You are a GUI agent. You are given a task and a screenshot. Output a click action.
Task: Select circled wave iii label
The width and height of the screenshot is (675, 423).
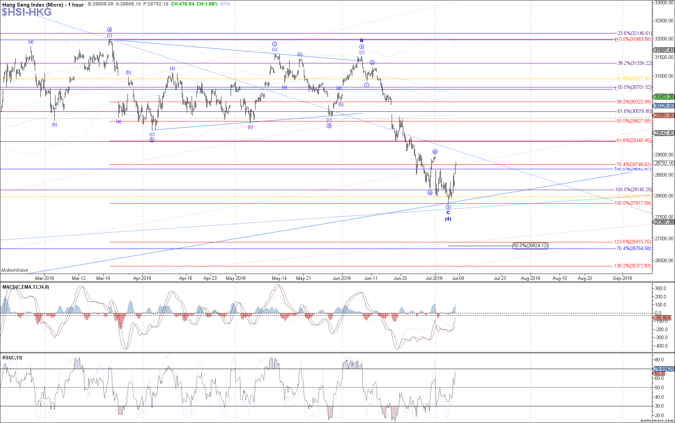click(x=430, y=193)
